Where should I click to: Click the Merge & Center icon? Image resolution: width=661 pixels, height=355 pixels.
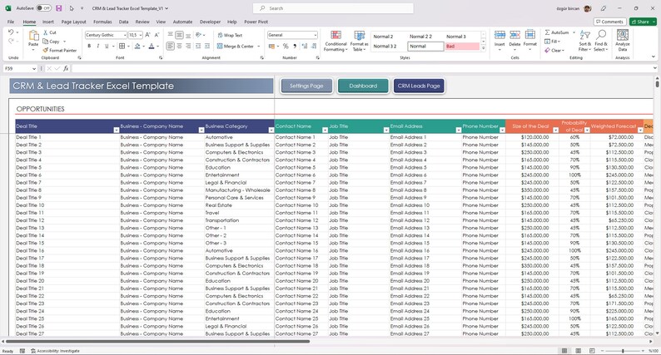220,46
